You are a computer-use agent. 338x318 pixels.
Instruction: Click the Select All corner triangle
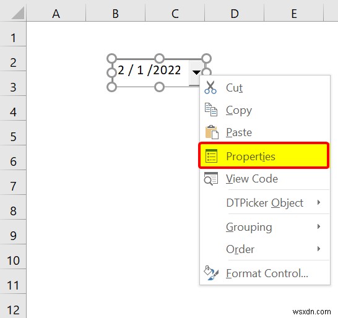click(18, 13)
